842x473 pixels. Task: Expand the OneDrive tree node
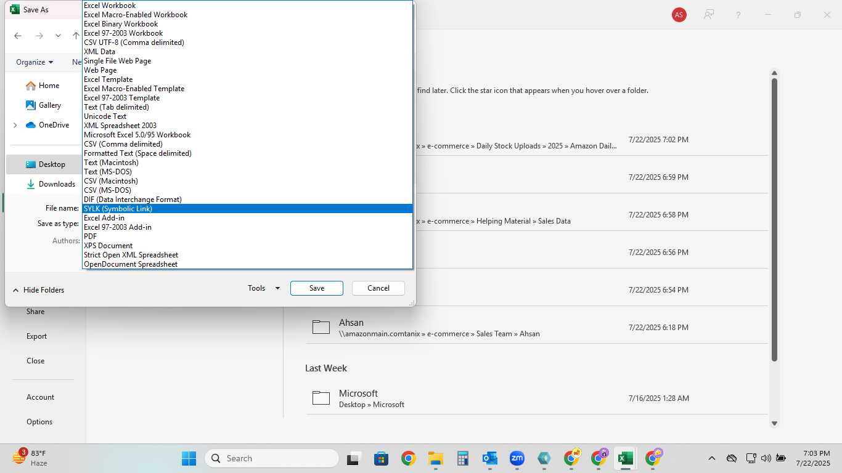[x=15, y=125]
